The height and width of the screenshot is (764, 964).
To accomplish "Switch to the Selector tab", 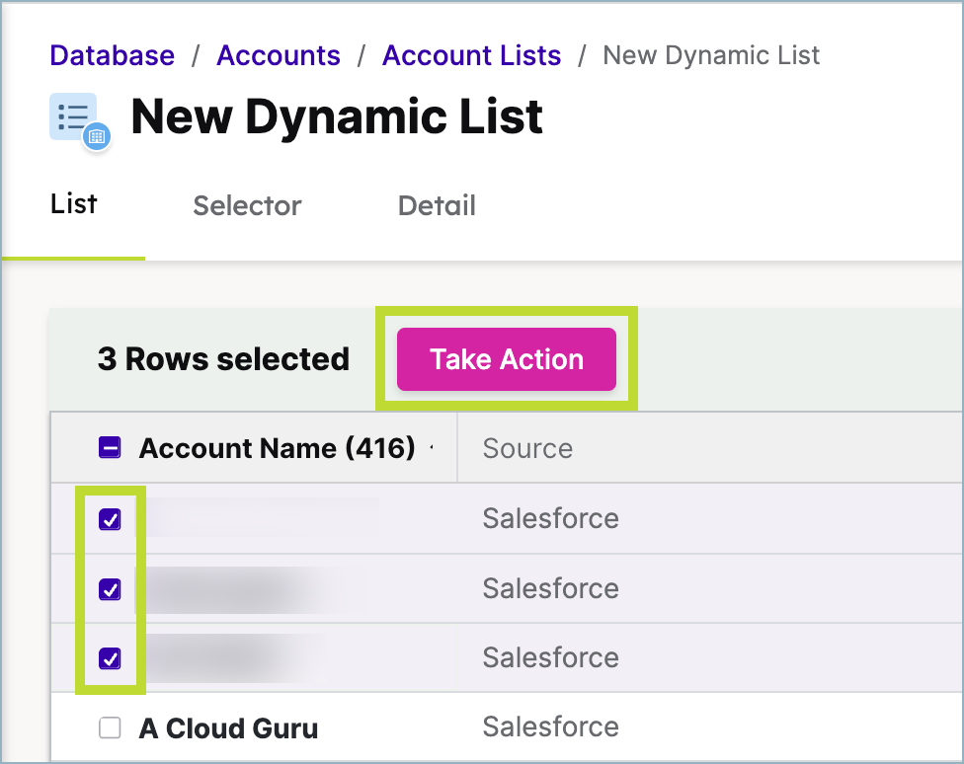I will [246, 206].
